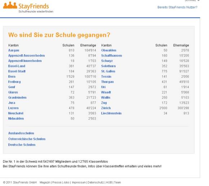Choose the Freiburg canton link
209x186 pixels.
pyautogui.click(x=14, y=82)
